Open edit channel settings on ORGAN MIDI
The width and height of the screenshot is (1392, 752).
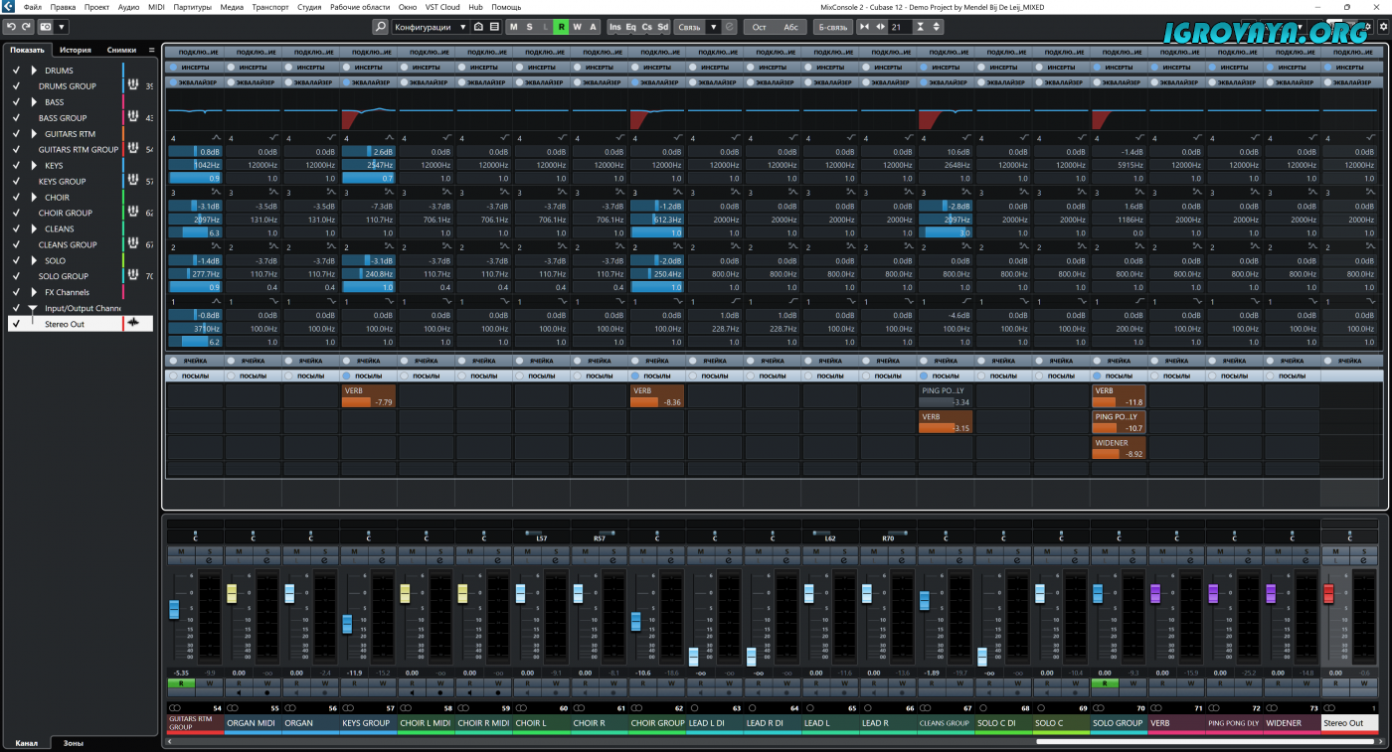pos(266,560)
